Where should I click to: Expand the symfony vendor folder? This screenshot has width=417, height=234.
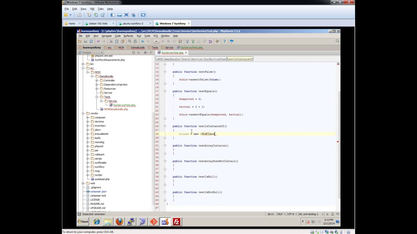click(88, 167)
